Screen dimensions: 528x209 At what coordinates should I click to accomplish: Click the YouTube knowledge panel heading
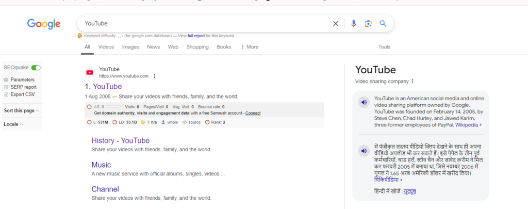375,70
